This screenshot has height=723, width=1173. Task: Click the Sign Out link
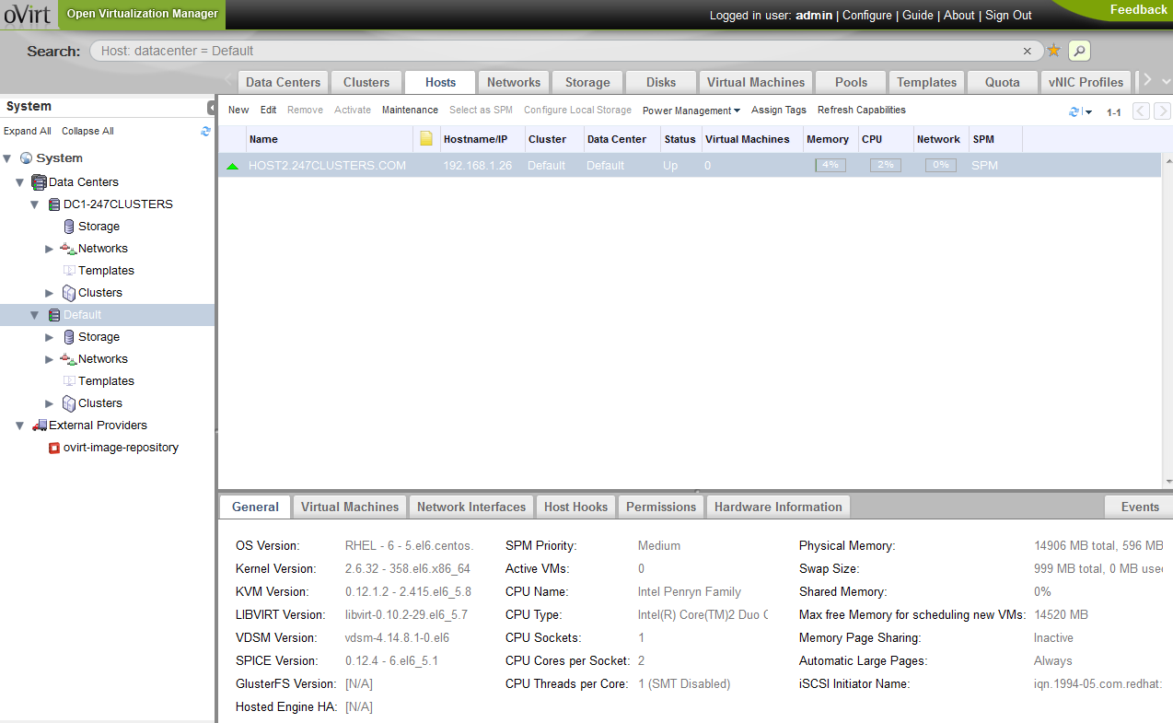click(1008, 16)
